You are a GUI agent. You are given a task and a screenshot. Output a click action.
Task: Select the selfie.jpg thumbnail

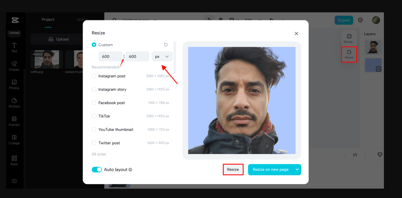pos(47,59)
